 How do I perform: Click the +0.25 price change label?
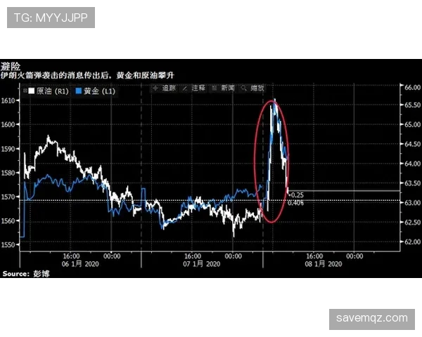[x=296, y=195]
